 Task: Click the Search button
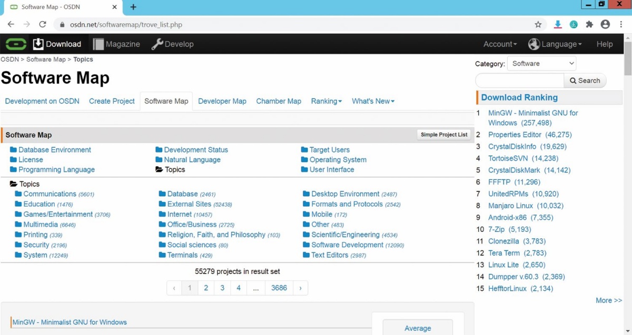[x=585, y=80]
